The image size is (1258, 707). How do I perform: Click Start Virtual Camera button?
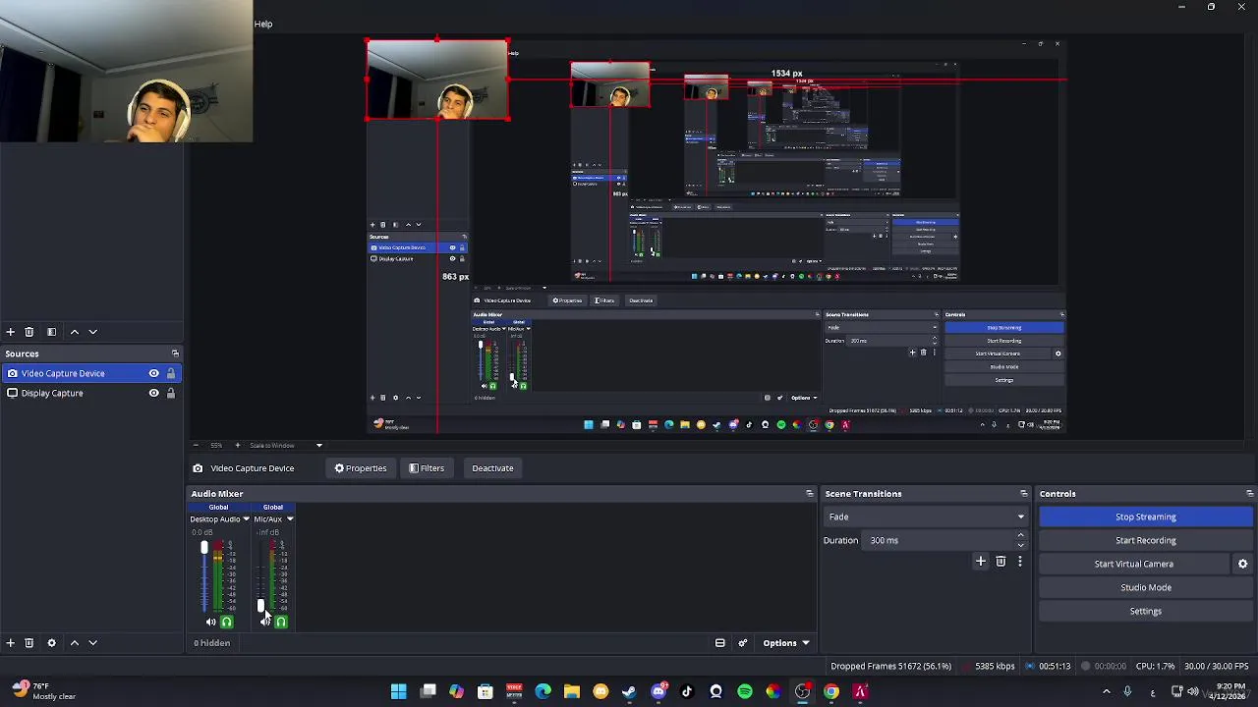(x=1134, y=564)
